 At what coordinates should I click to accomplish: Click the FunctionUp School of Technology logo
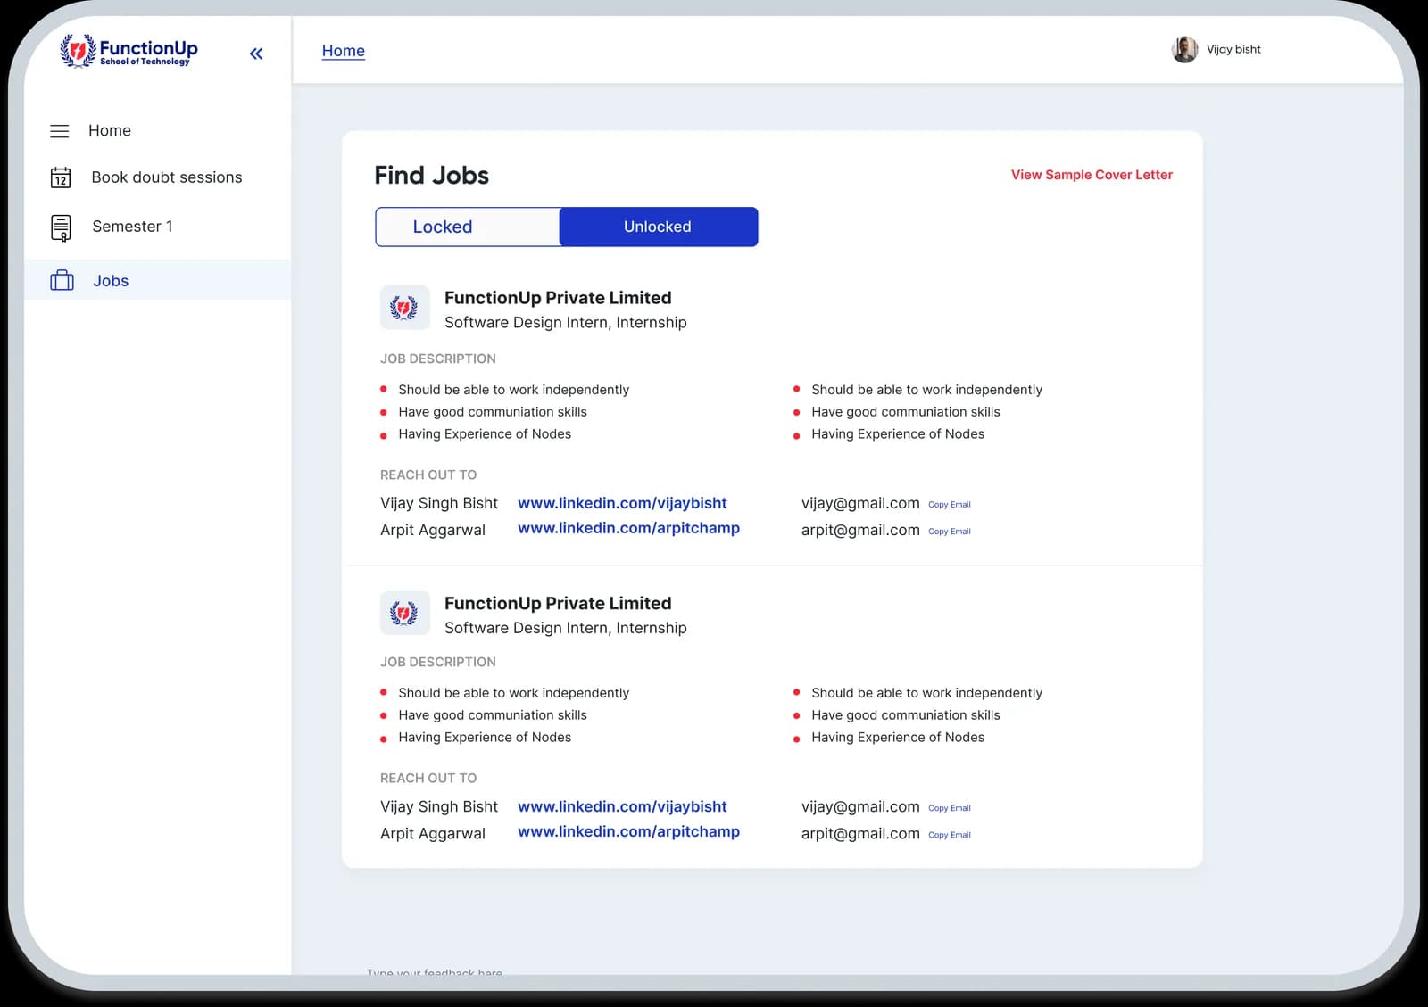pyautogui.click(x=129, y=51)
